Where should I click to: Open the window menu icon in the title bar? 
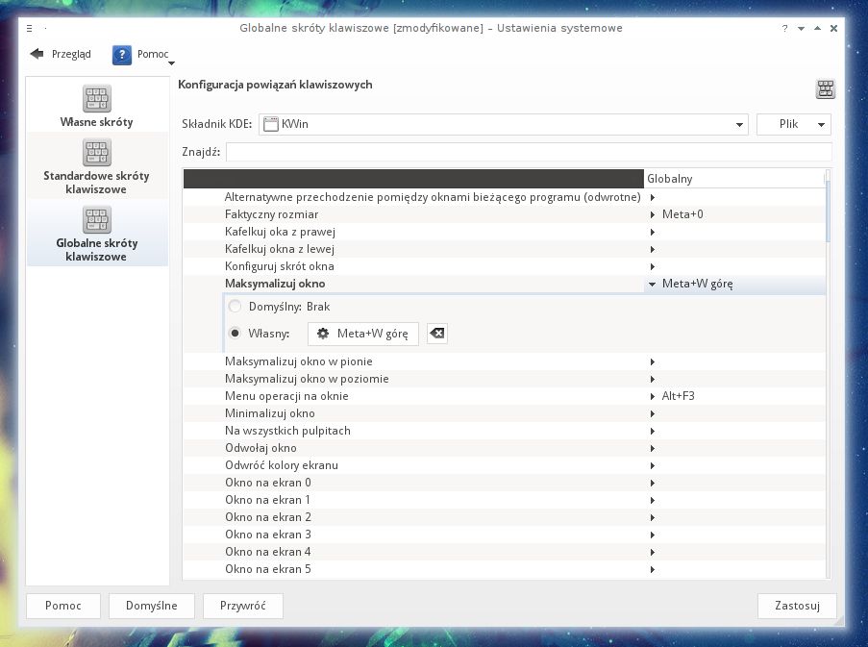(30, 28)
